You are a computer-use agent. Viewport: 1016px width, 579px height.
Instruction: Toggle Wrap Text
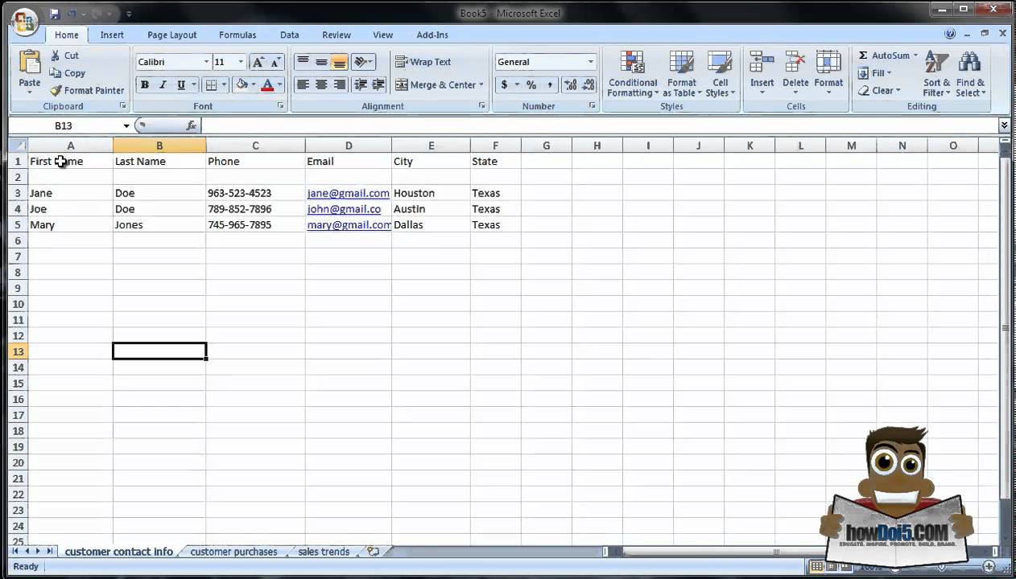tap(423, 62)
